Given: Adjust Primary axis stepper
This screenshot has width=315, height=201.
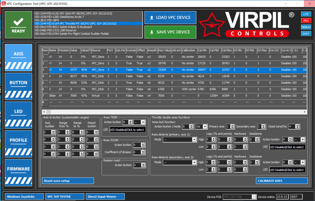Looking at the screenshot, I should (x=232, y=126).
